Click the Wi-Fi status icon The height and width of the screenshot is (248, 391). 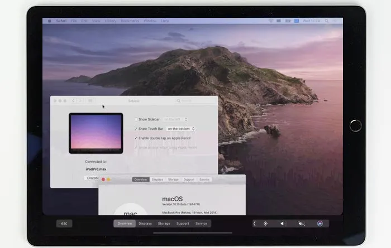(x=271, y=21)
